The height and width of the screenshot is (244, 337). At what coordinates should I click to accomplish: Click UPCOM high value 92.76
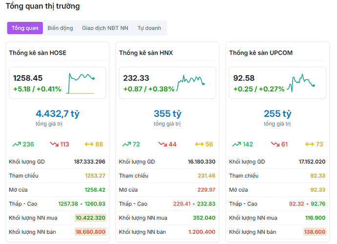pos(318,203)
